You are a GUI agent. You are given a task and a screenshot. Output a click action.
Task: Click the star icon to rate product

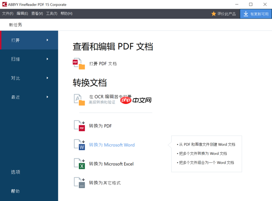pos(213,14)
